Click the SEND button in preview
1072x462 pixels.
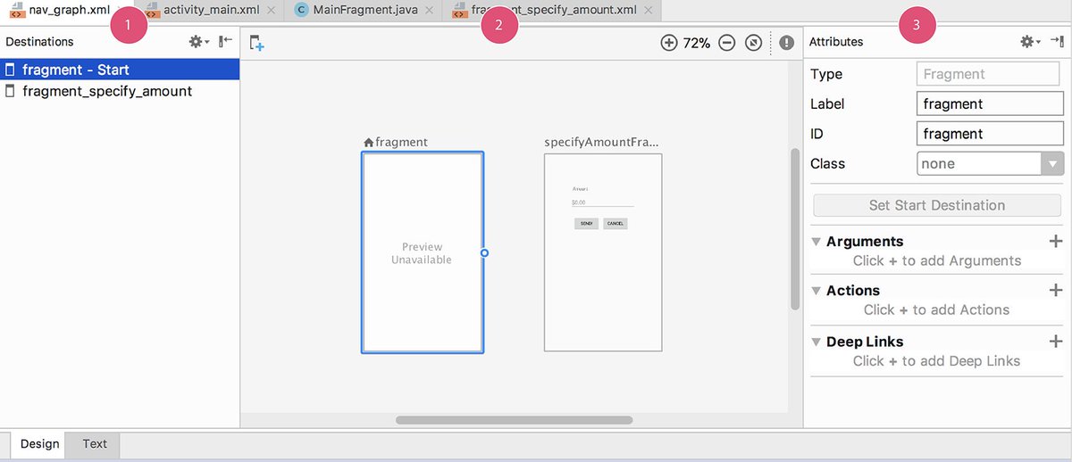586,223
